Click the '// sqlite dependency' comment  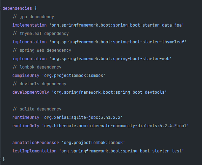tap(37, 109)
